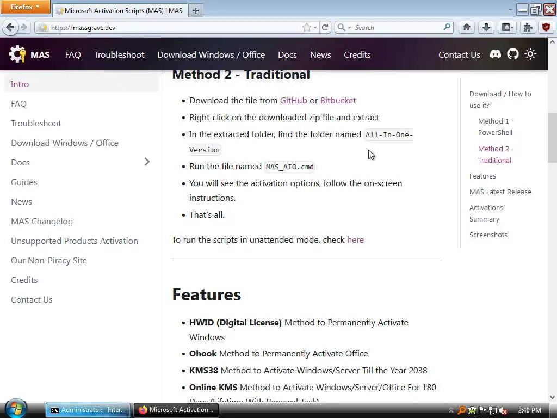The width and height of the screenshot is (557, 418).
Task: Follow the GitHub download link
Action: point(293,101)
